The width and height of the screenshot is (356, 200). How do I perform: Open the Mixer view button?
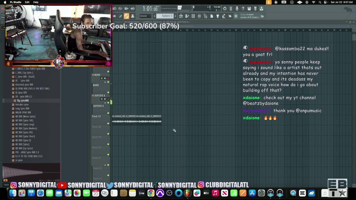pos(199,16)
